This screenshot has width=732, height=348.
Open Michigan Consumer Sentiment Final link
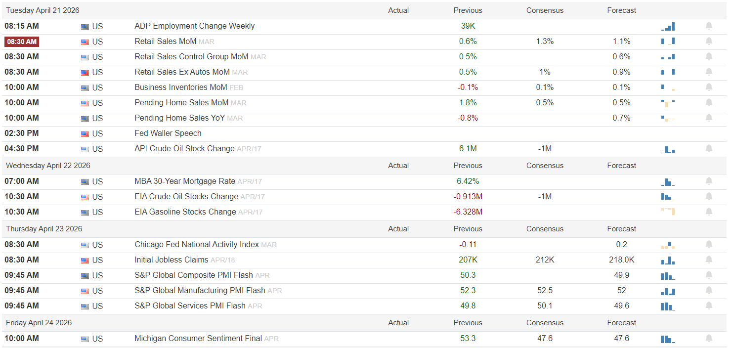point(198,338)
